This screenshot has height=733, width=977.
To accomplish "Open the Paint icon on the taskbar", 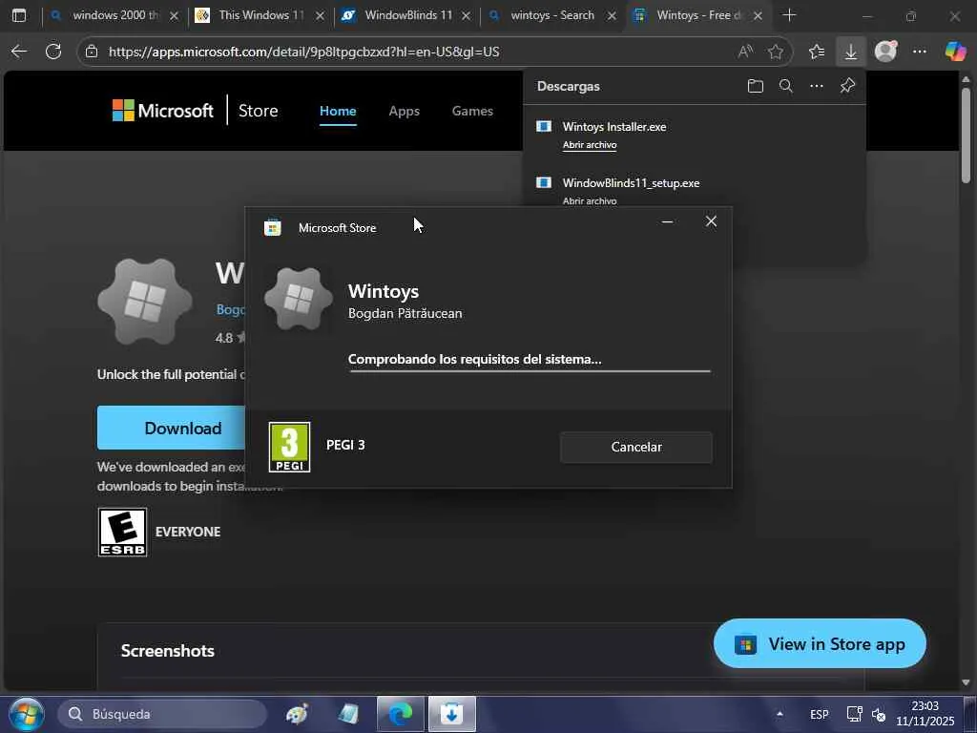I will (297, 714).
